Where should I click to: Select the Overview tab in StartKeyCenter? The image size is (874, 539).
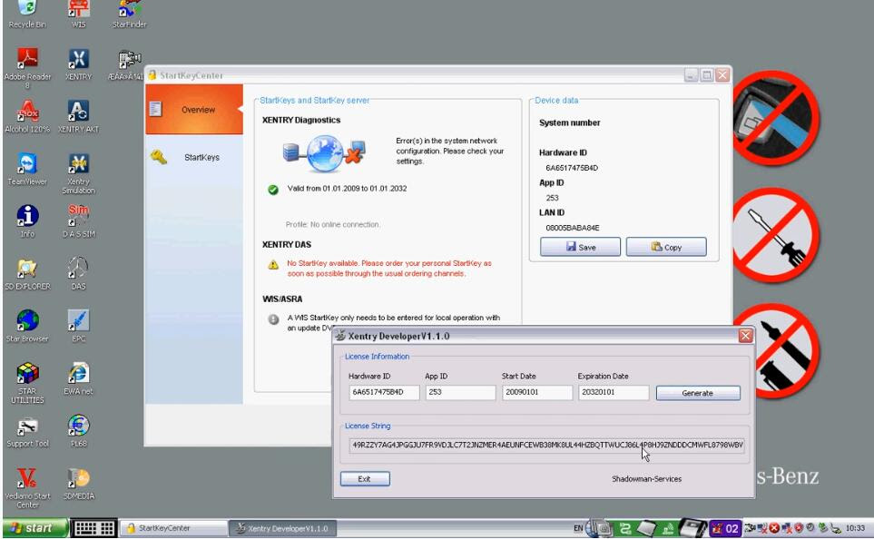(194, 109)
